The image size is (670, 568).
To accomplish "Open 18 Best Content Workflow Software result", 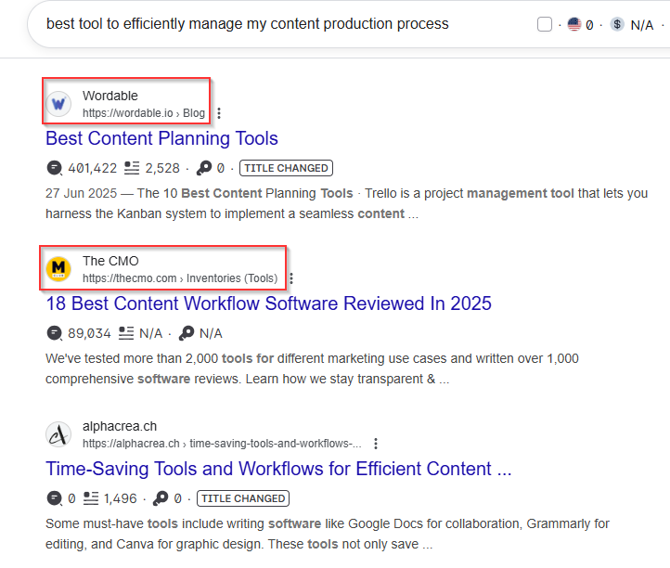I will [268, 303].
